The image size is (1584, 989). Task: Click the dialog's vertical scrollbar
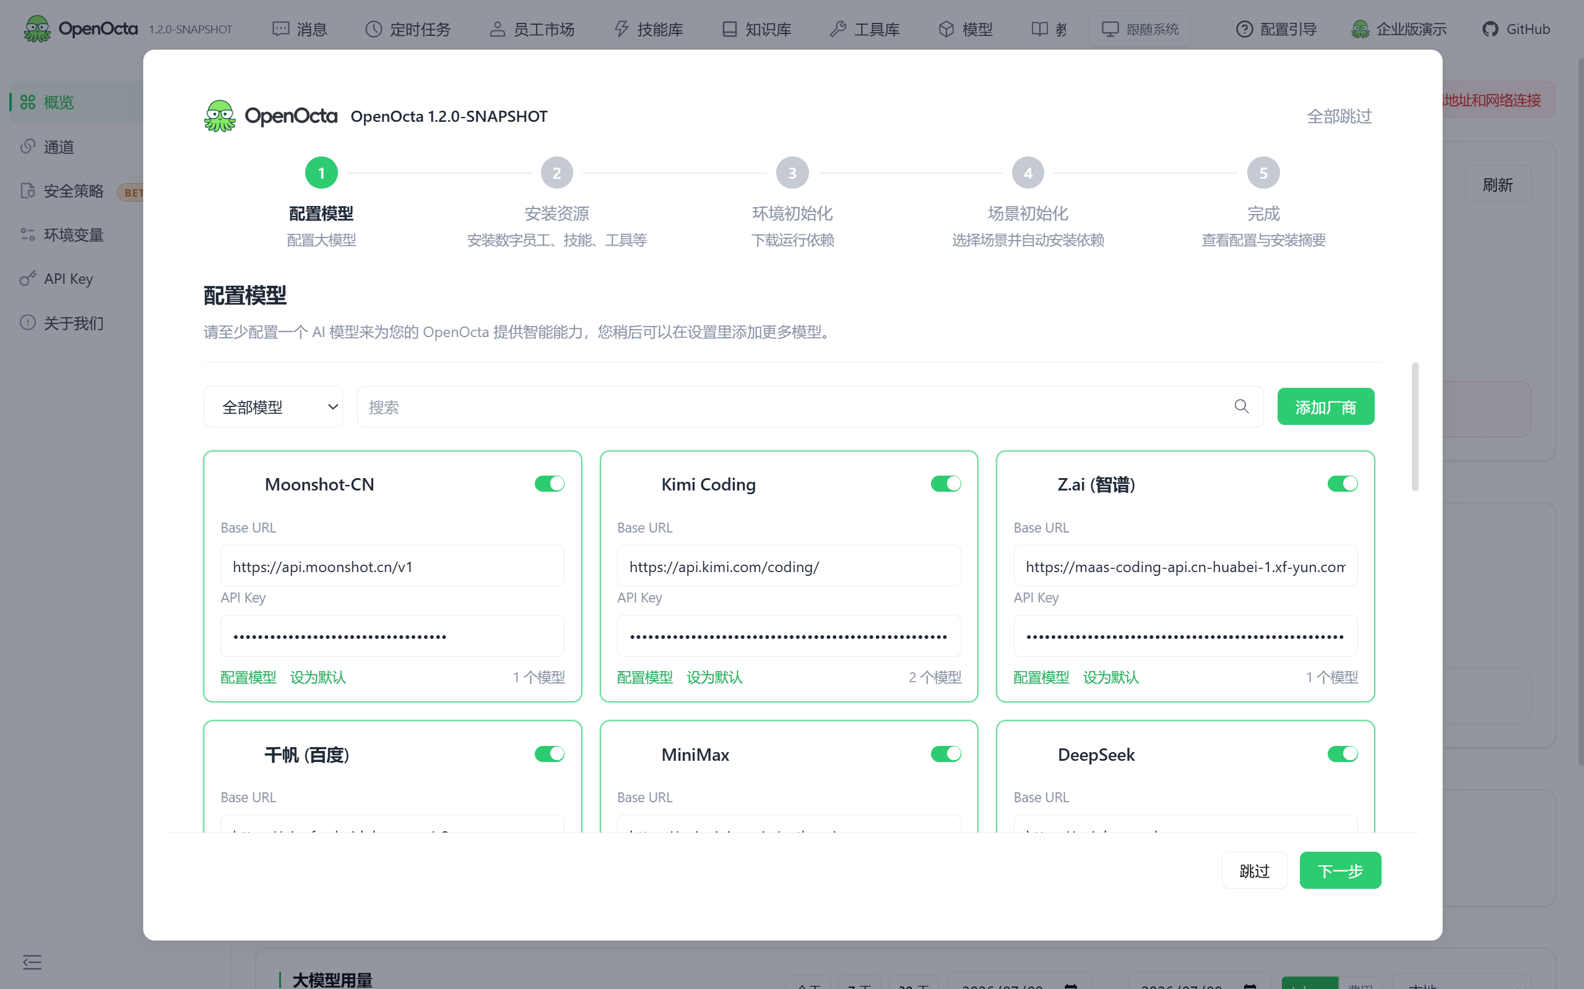click(x=1415, y=427)
